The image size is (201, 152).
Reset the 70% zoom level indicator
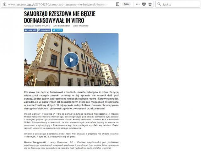126,4
